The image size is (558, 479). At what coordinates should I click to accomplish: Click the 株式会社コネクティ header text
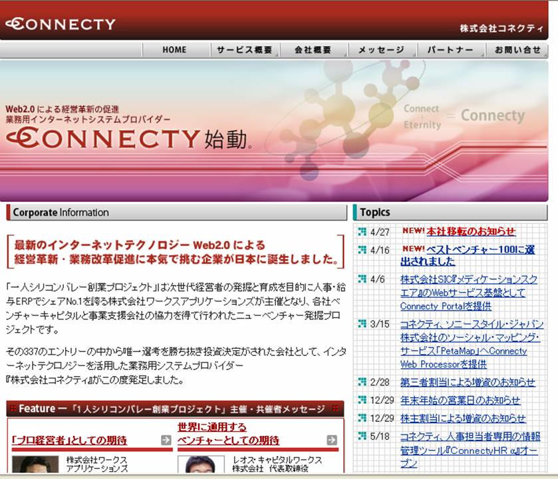501,29
